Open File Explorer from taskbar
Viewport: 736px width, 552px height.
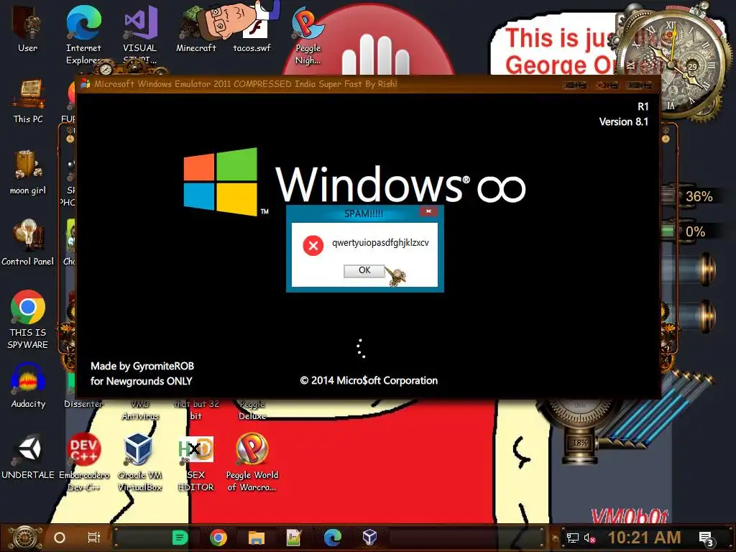pyautogui.click(x=257, y=538)
